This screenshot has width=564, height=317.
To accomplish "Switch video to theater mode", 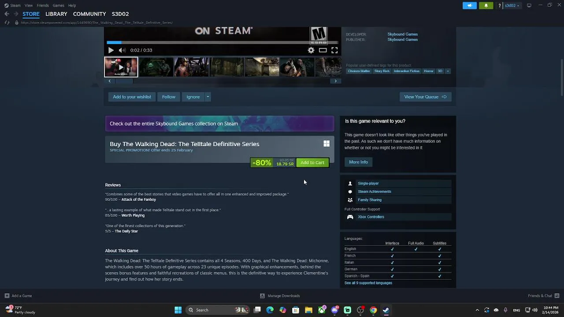I will click(x=323, y=50).
